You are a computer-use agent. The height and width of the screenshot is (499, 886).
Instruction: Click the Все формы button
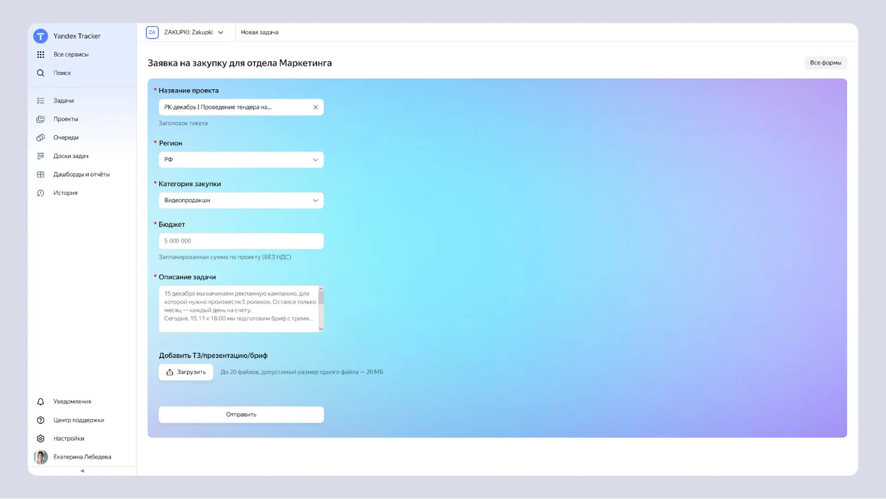[x=826, y=63]
